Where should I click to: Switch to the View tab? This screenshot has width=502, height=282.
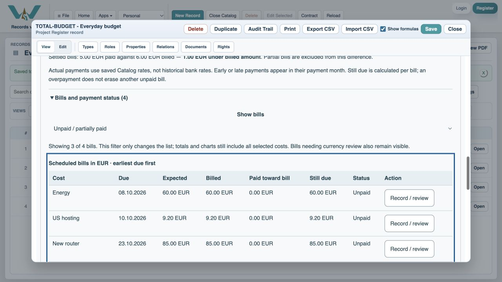46,47
